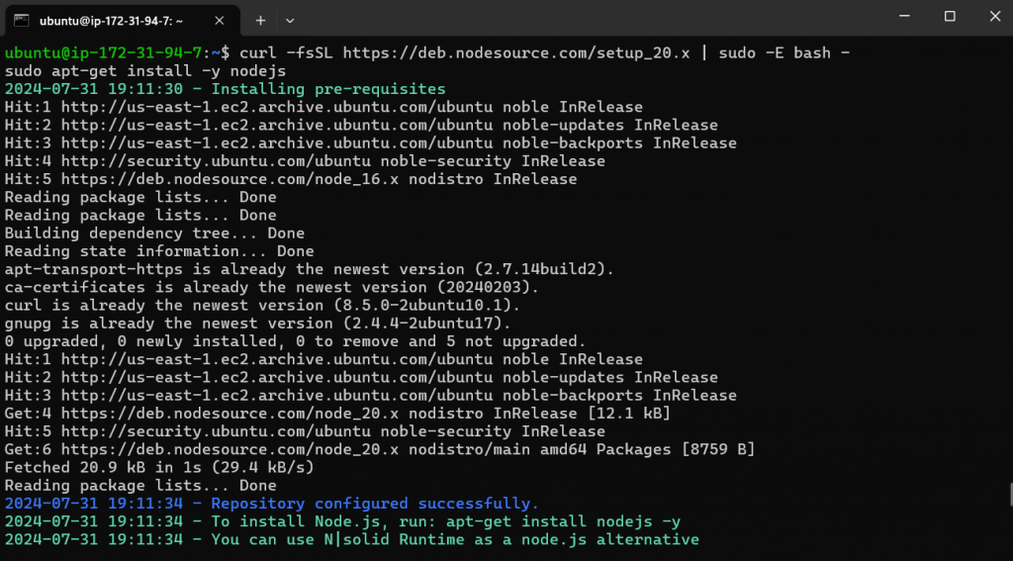Close the ubuntu@ip-172-31-94-7 tab
This screenshot has height=561, width=1013.
tap(219, 21)
